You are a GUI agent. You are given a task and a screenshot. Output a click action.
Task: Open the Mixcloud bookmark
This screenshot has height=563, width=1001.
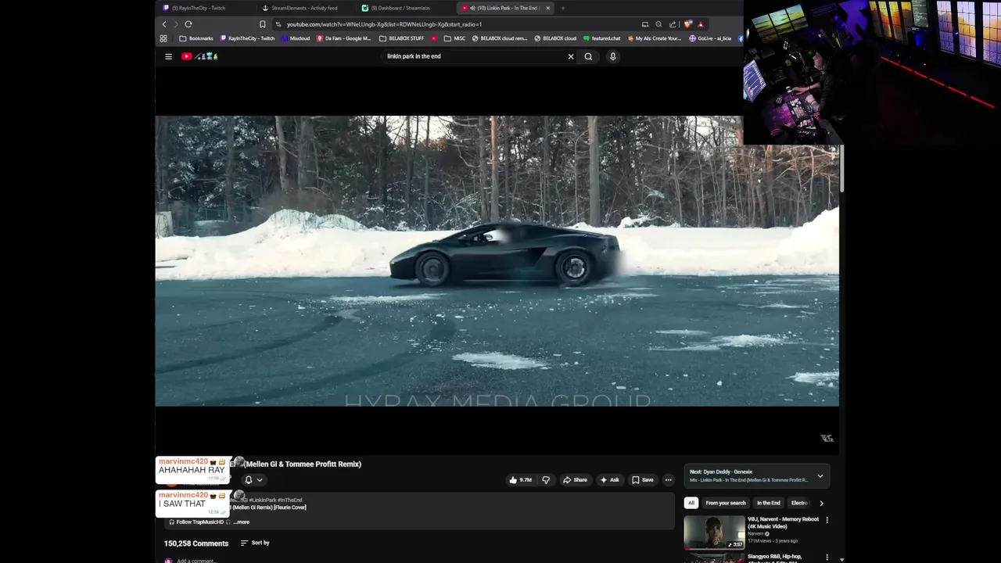pyautogui.click(x=296, y=38)
